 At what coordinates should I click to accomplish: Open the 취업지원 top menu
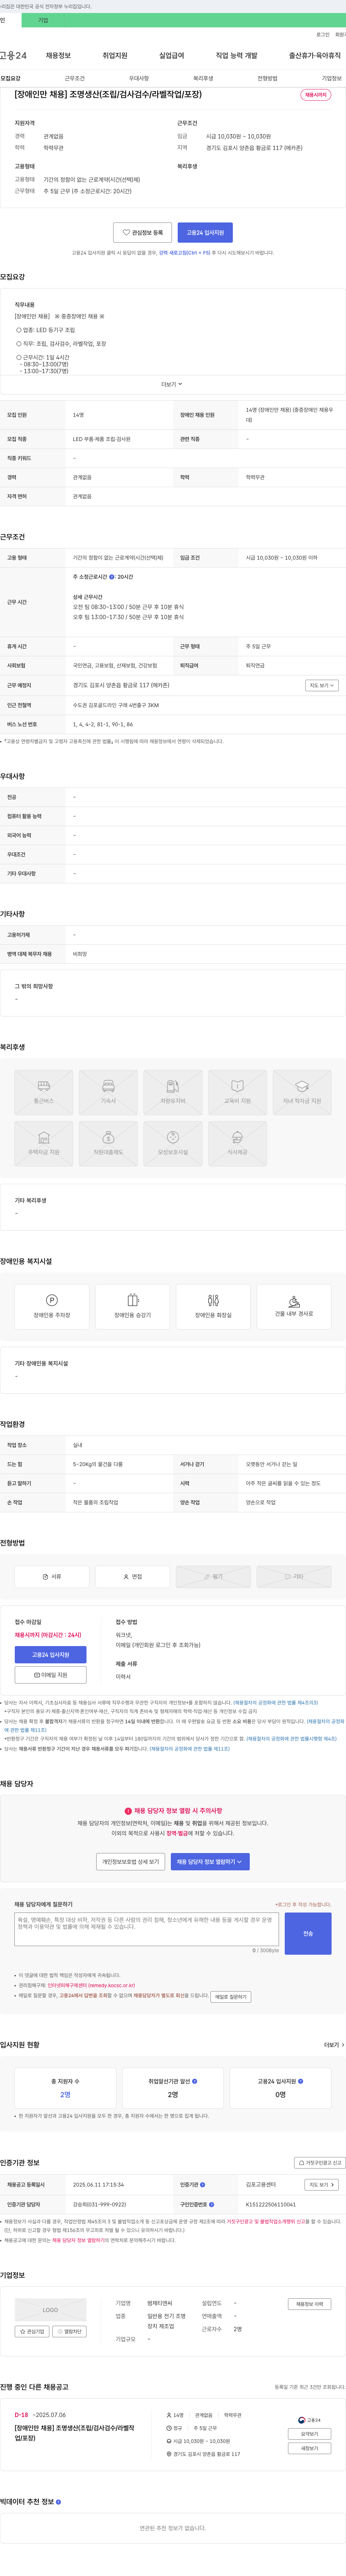click(x=115, y=56)
